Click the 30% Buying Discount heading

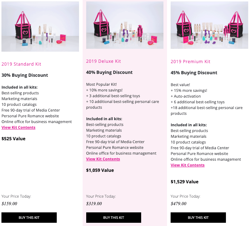pyautogui.click(x=25, y=75)
